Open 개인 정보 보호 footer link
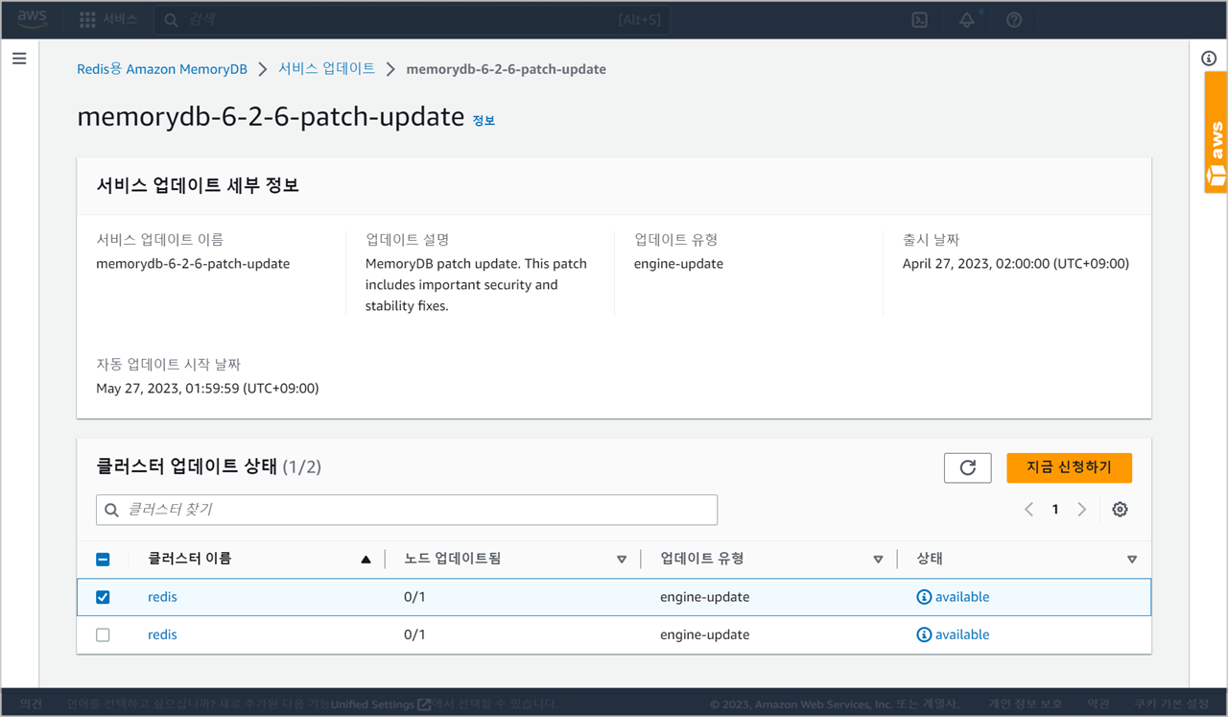This screenshot has width=1228, height=717. click(x=1025, y=704)
